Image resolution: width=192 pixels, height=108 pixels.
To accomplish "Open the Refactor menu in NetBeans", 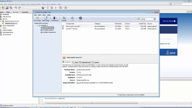I will coord(23,4).
